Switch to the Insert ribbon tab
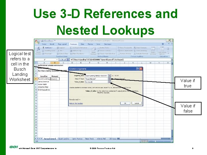 [x=52, y=44]
